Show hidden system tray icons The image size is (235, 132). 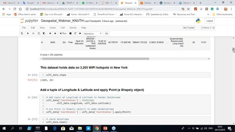point(189,128)
